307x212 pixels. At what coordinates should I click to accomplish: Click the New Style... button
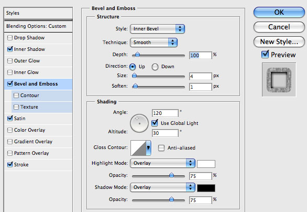[x=279, y=42]
